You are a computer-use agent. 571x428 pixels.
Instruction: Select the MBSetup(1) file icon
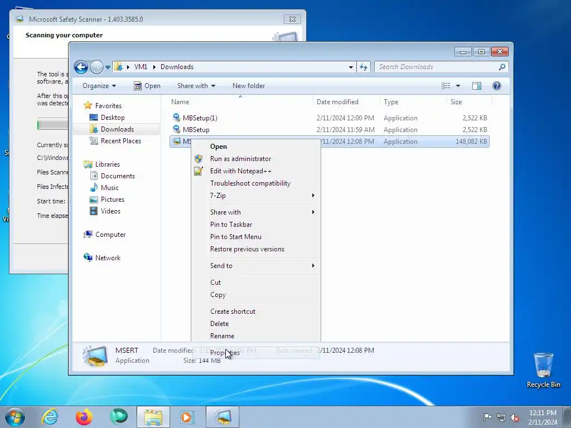point(176,118)
